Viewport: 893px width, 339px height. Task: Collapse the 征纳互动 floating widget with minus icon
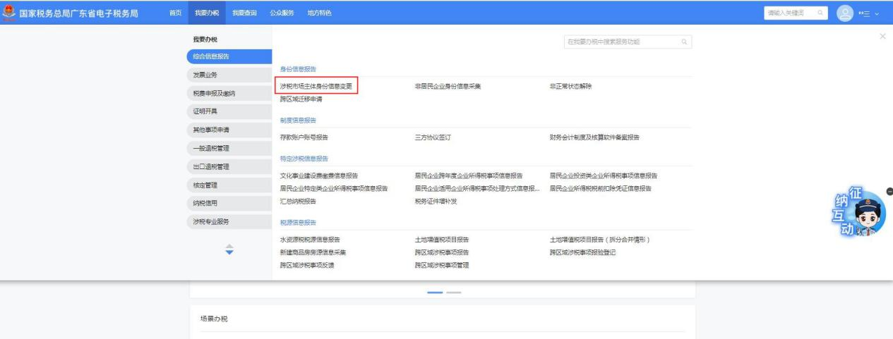pos(889,191)
